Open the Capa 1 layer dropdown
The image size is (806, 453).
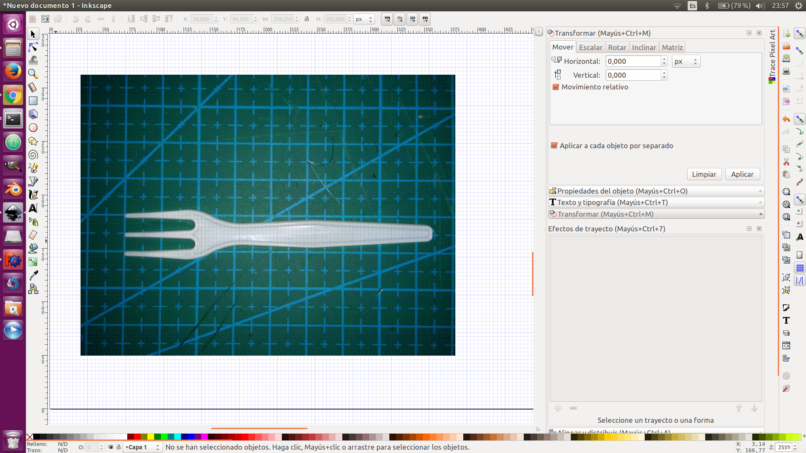tap(142, 447)
